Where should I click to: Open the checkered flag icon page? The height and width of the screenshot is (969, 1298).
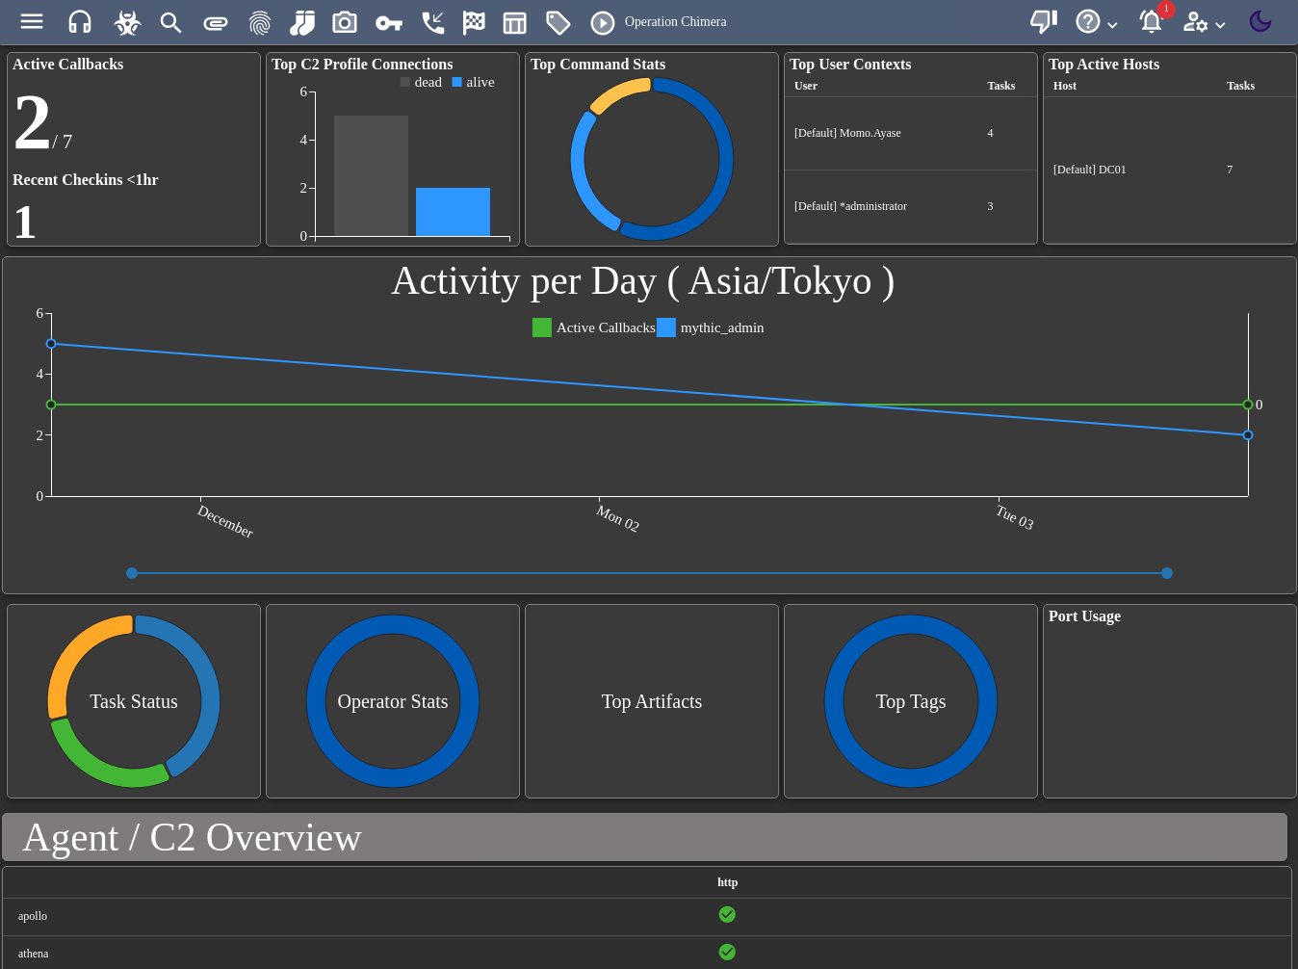click(474, 22)
